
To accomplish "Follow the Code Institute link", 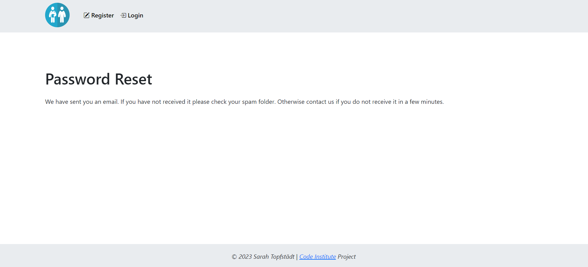I will (317, 257).
